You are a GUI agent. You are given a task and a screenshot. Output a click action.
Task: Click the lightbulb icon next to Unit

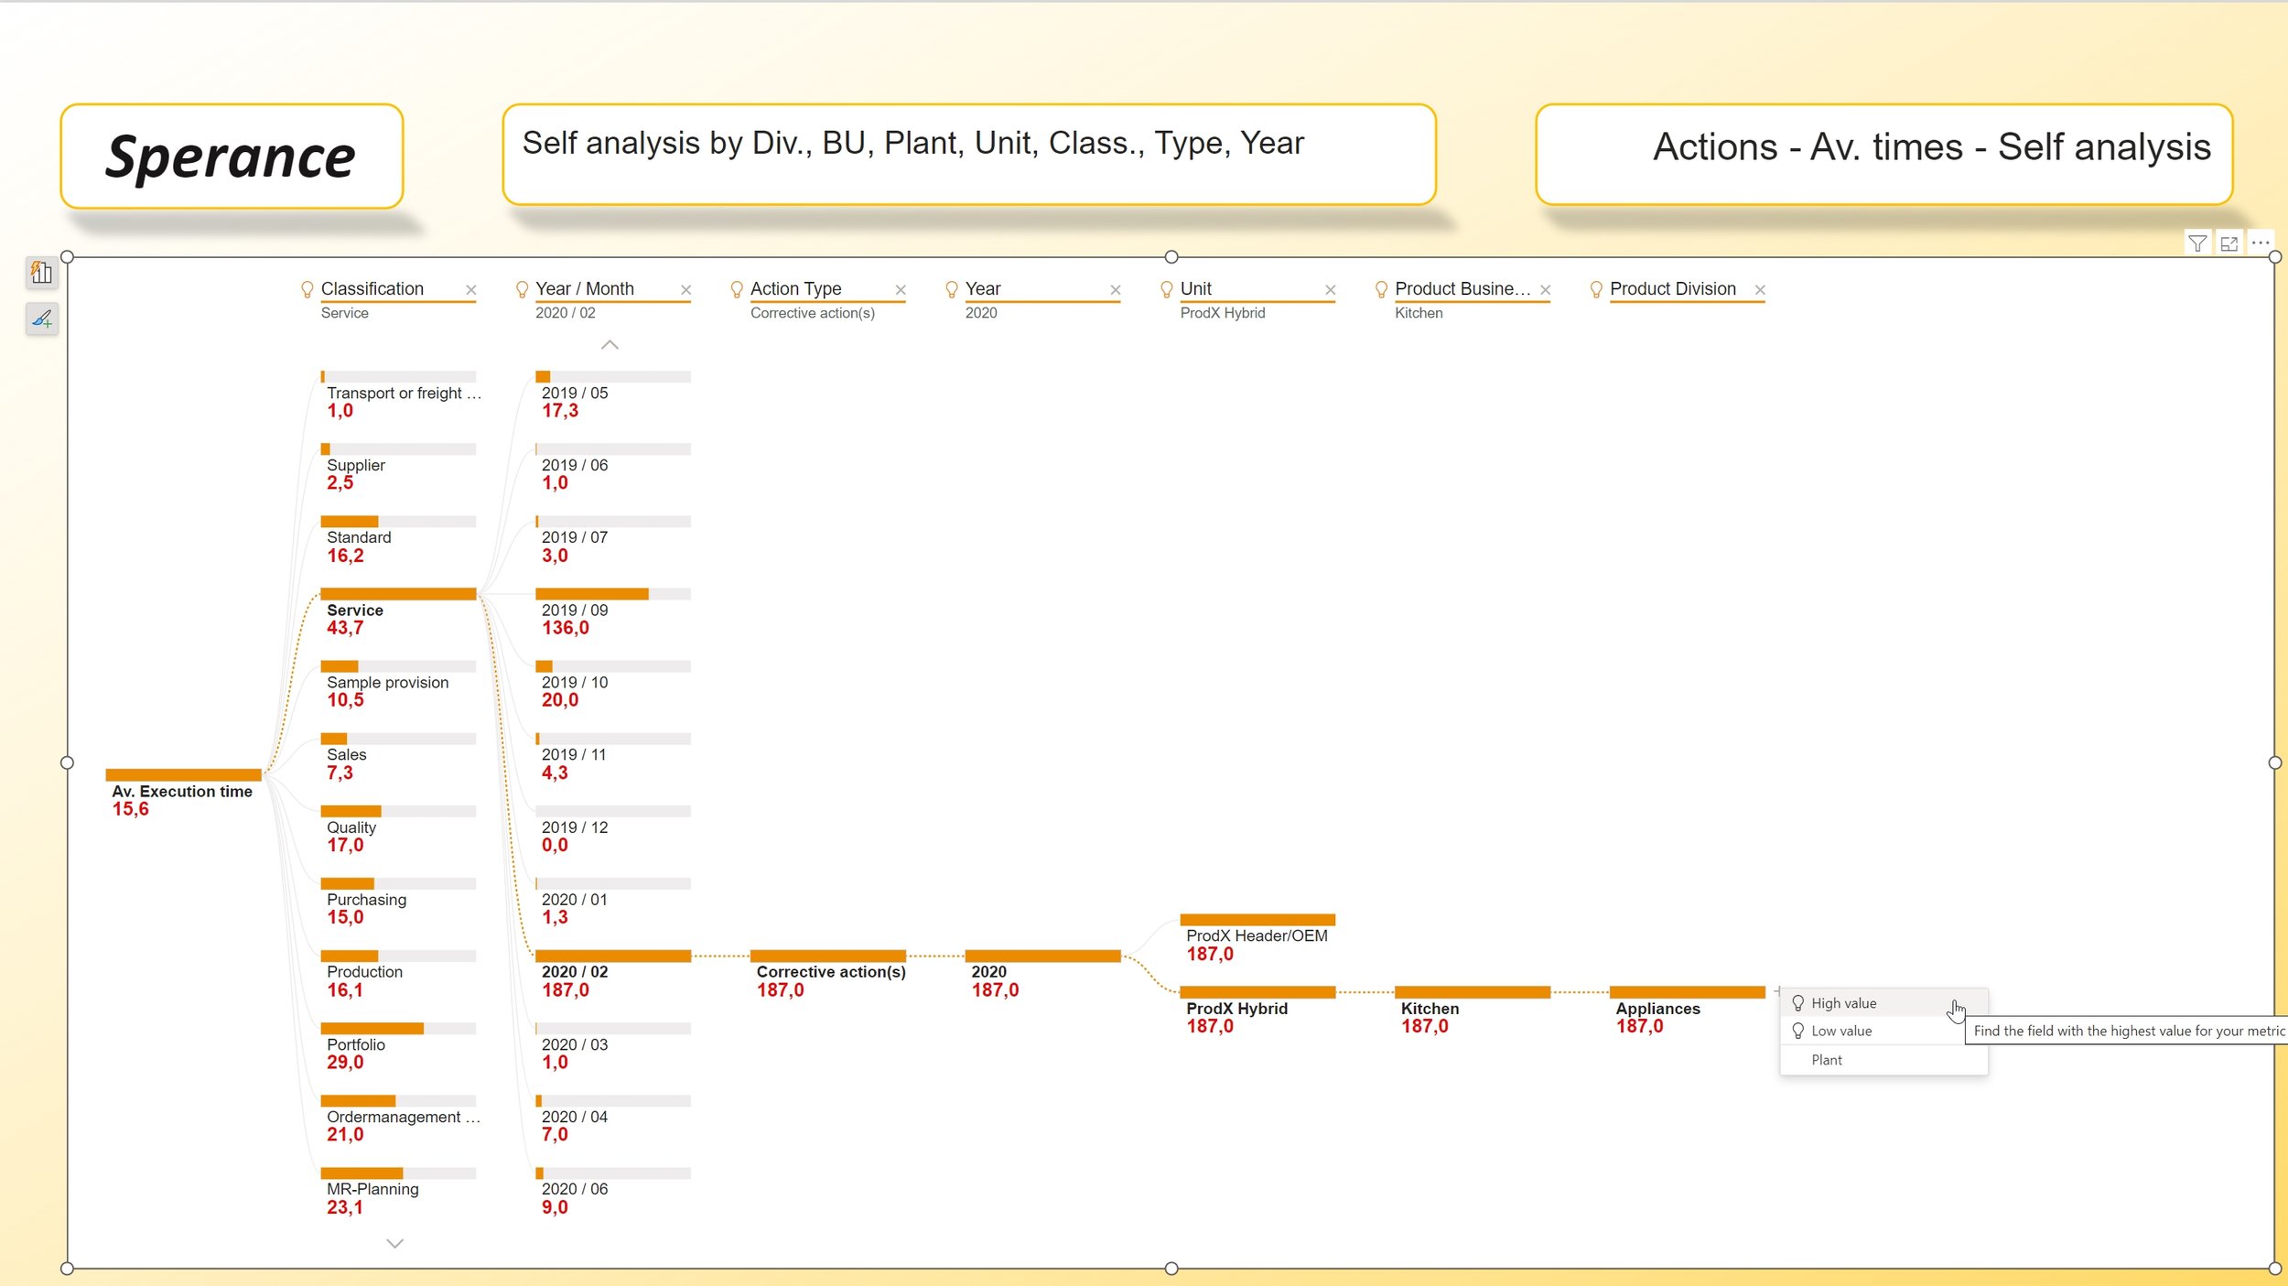(1166, 289)
